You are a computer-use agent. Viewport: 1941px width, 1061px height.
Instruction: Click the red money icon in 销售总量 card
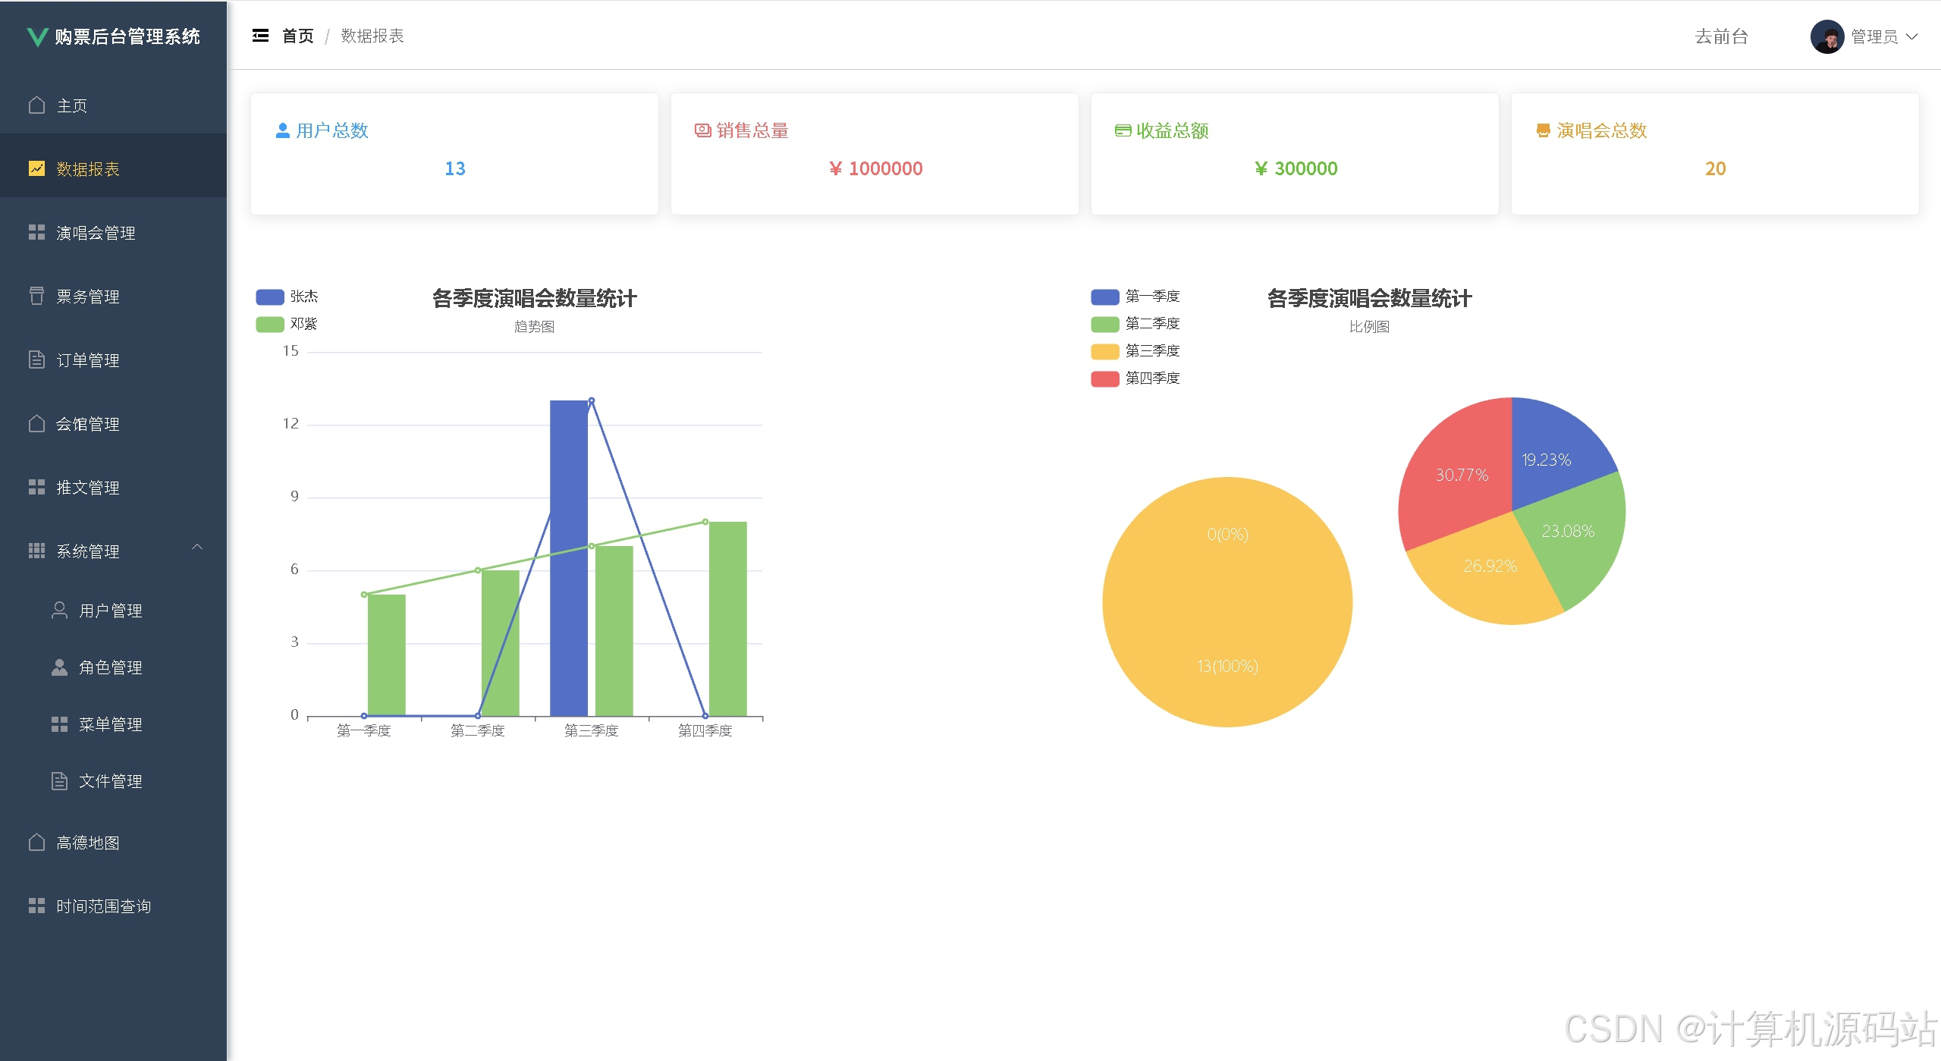703,130
